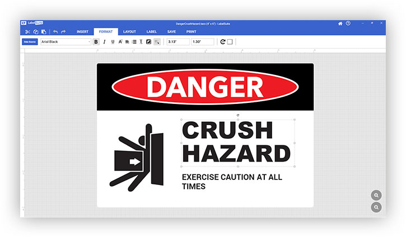Switch to the INSERT tab
This screenshot has height=237, width=406.
[x=82, y=32]
